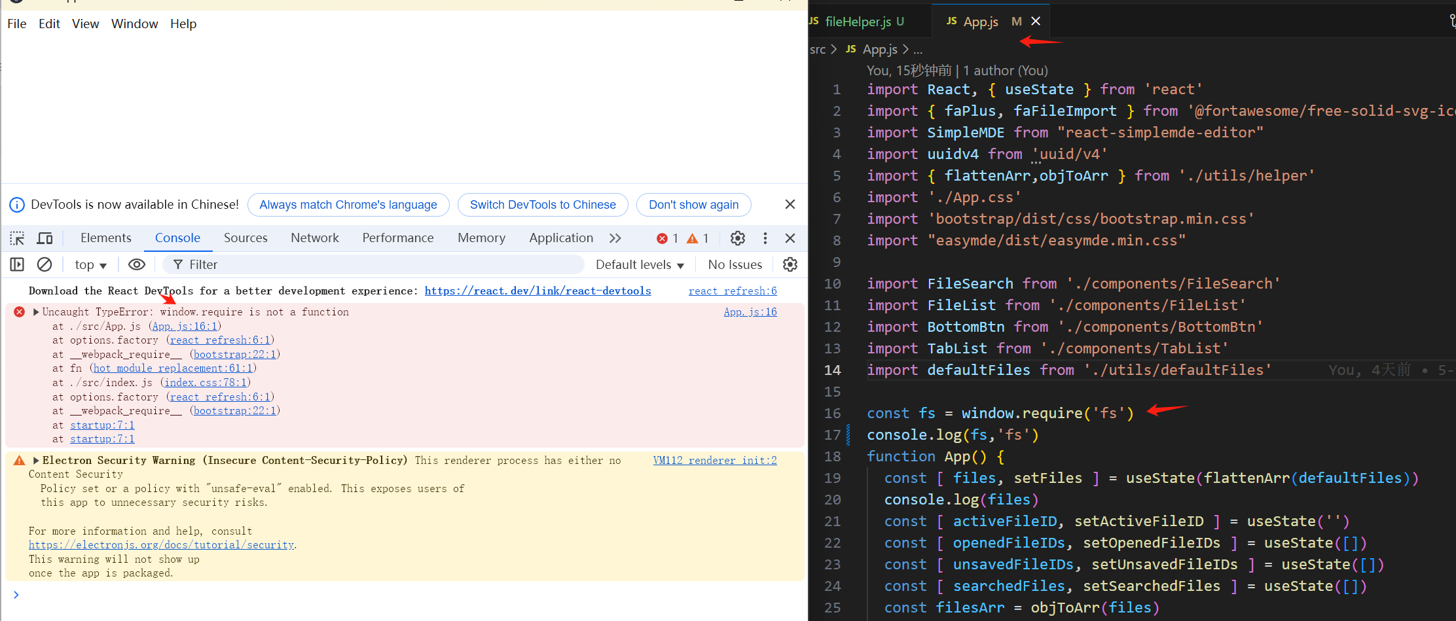Show console sidebar panel icon
Image resolution: width=1456 pixels, height=621 pixels.
tap(17, 264)
